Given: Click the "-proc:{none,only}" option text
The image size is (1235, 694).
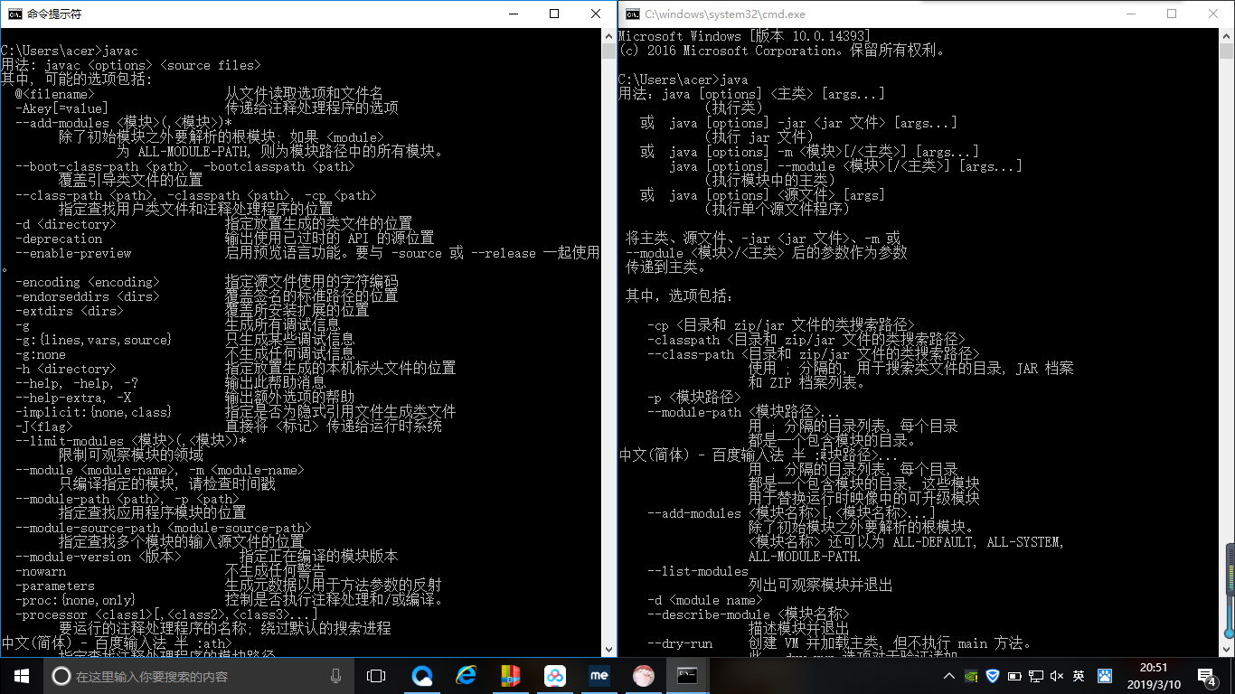Looking at the screenshot, I should [x=75, y=601].
